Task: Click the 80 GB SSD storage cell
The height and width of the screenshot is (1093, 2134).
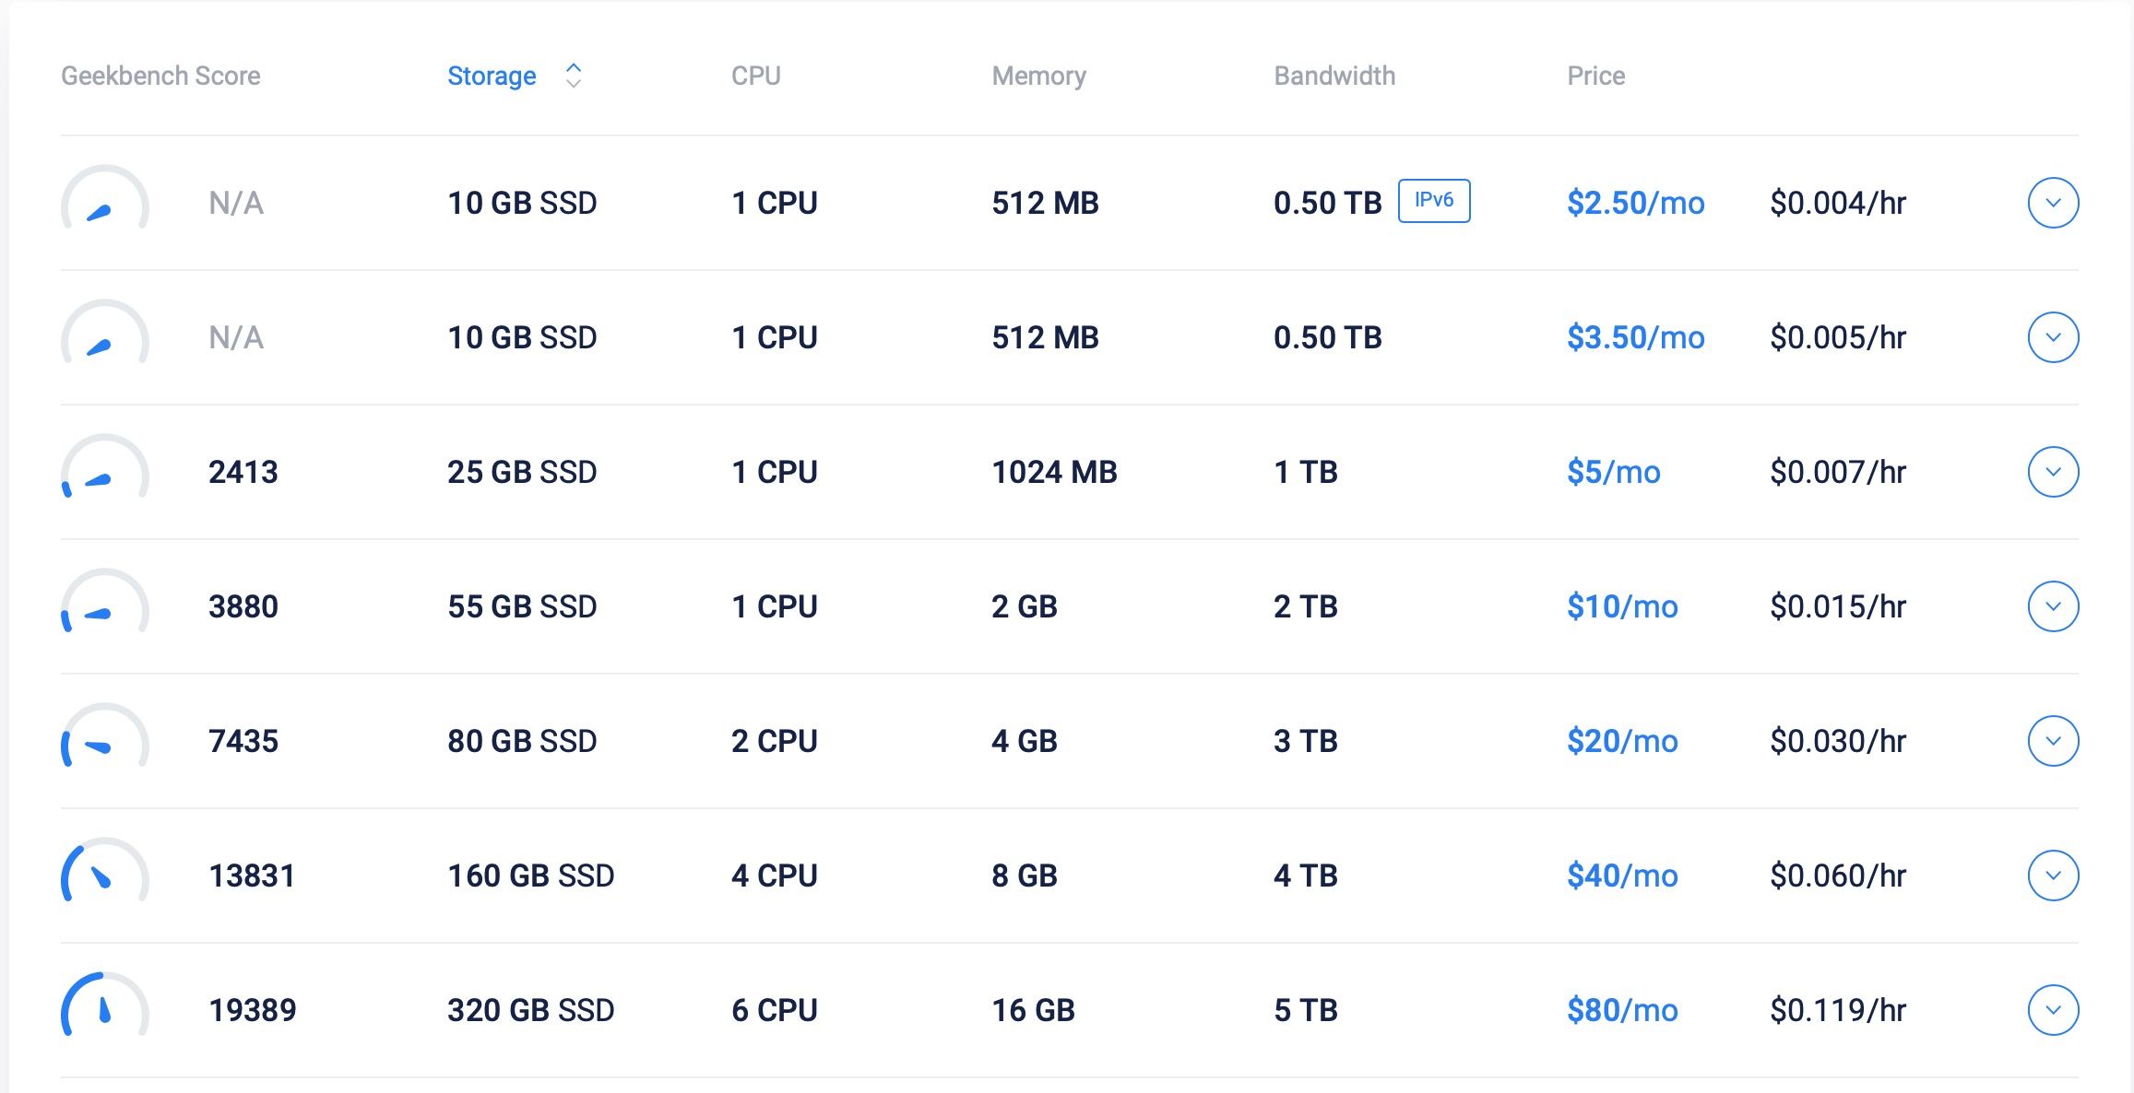Action: click(x=522, y=741)
